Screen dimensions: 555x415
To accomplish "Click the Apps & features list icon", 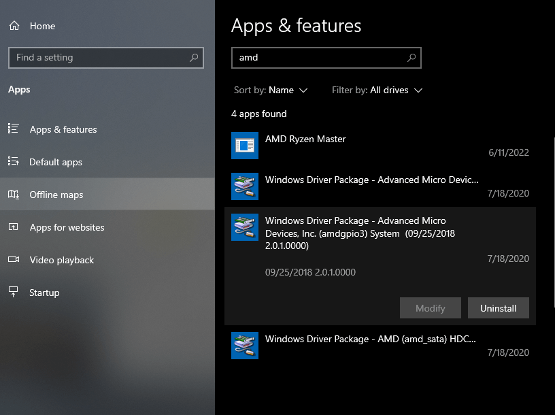I will tap(14, 129).
